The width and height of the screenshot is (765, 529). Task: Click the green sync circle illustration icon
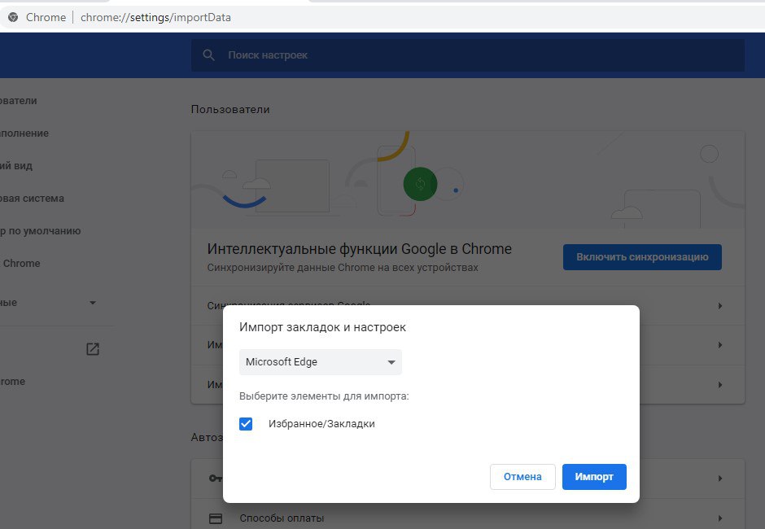tap(420, 184)
